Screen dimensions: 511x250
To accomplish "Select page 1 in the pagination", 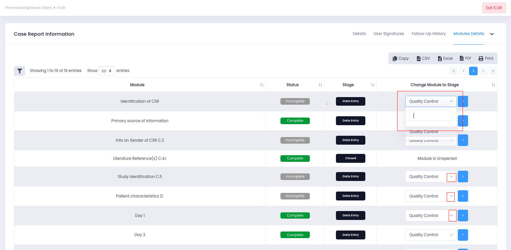I will (x=473, y=71).
